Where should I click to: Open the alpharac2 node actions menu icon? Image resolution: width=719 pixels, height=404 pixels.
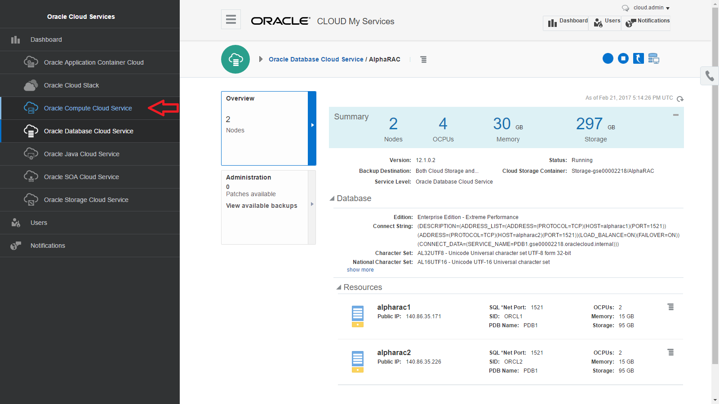coord(670,352)
